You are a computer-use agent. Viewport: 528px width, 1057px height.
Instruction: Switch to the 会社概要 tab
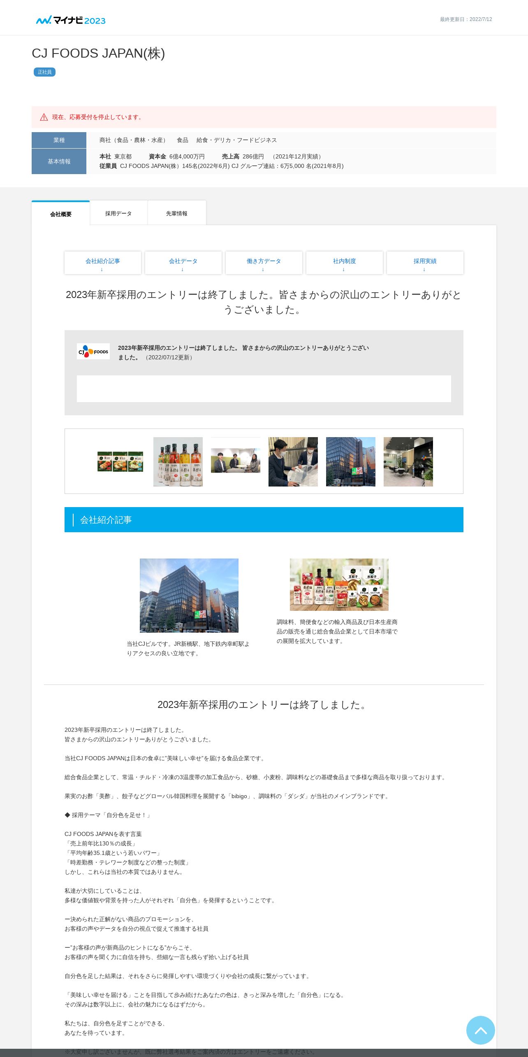pos(61,214)
